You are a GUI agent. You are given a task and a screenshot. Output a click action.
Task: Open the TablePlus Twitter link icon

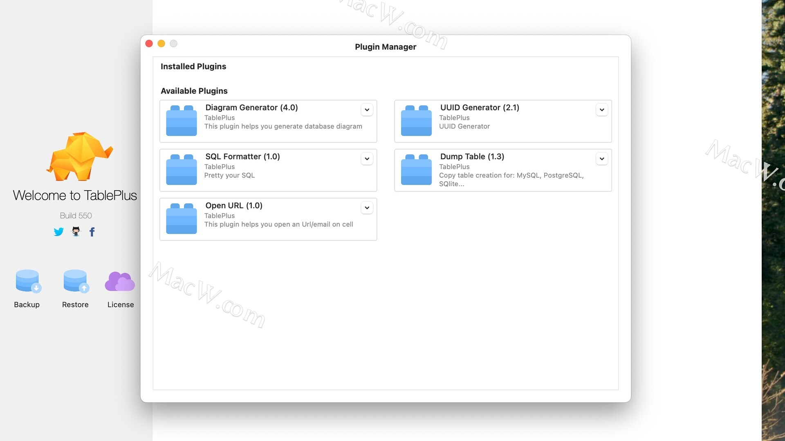[58, 232]
